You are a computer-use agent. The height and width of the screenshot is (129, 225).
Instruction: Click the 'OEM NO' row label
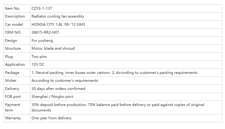click(x=13, y=32)
